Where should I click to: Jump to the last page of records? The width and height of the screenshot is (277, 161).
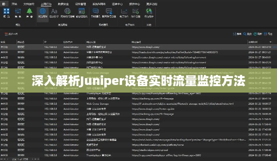click(x=38, y=159)
